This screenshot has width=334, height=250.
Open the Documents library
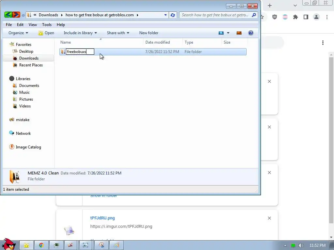[26, 86]
